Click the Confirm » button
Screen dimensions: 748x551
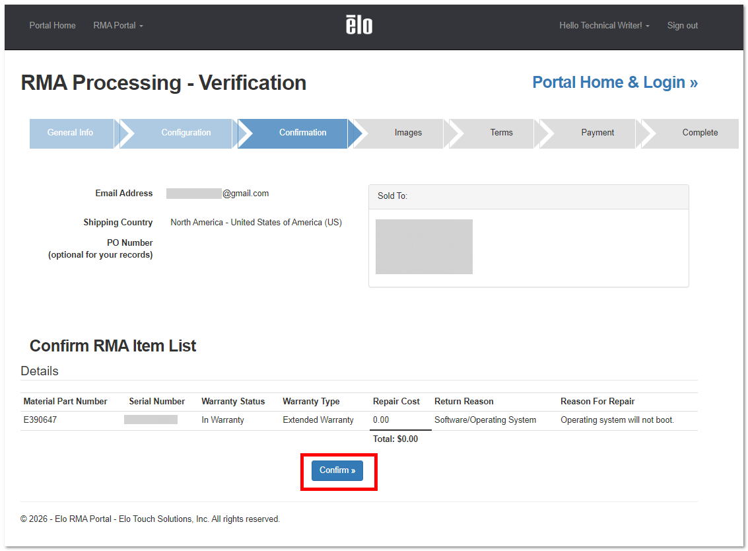(x=337, y=470)
